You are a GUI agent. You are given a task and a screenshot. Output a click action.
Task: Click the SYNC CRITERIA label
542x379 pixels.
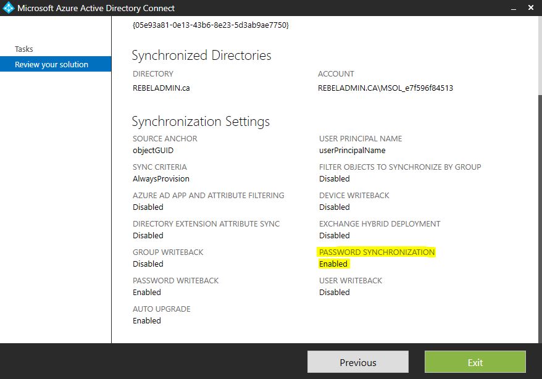tap(160, 167)
